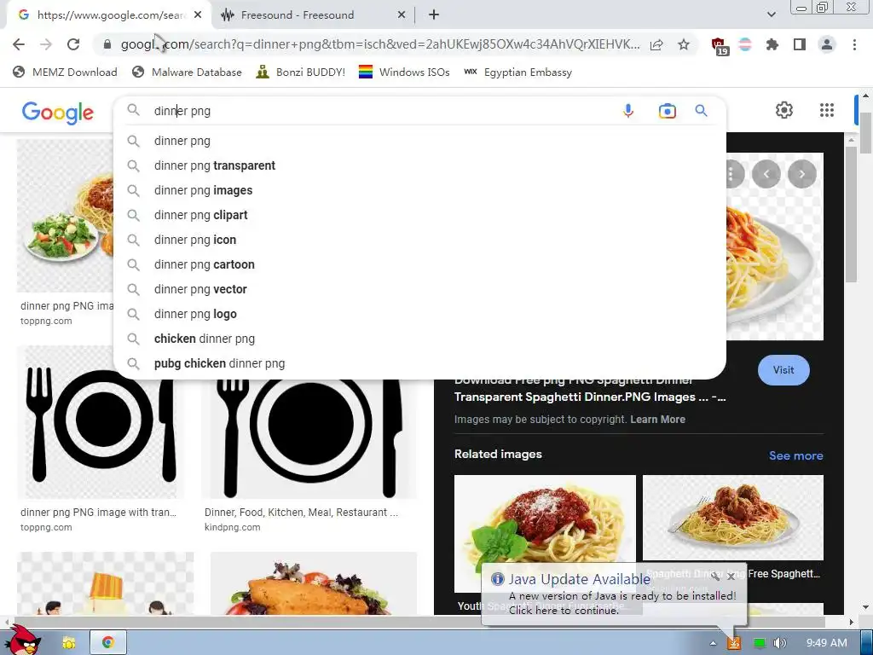Show the next image in the preview panel
Image resolution: width=873 pixels, height=655 pixels.
coord(801,174)
